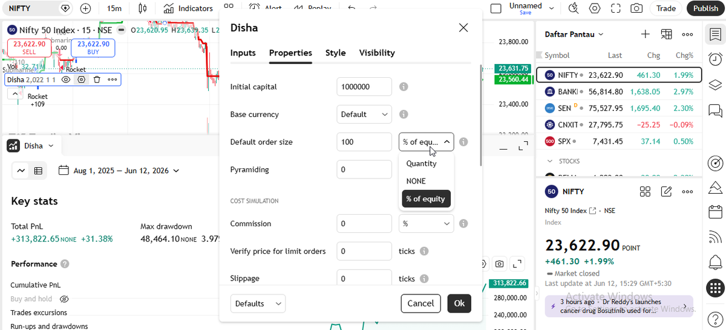Show info for Initial capital
This screenshot has height=330, width=726.
click(404, 87)
